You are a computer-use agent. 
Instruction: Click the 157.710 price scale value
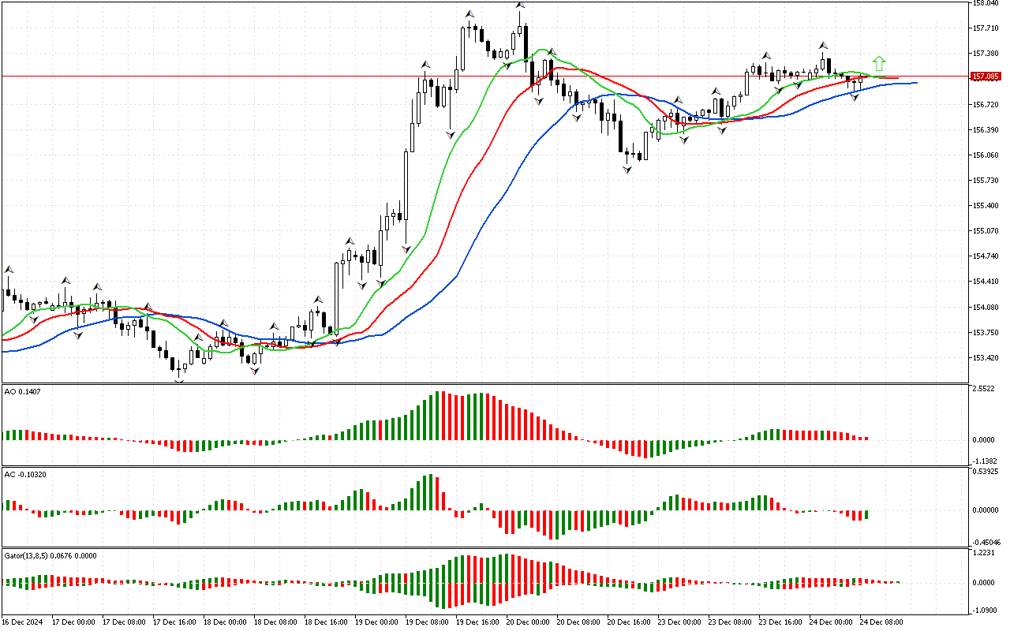pyautogui.click(x=987, y=28)
